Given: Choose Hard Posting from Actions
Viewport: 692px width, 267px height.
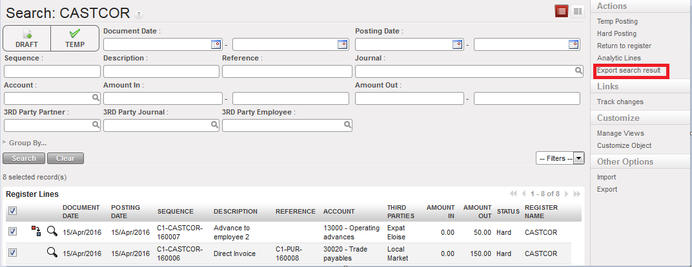Looking at the screenshot, I should [616, 33].
